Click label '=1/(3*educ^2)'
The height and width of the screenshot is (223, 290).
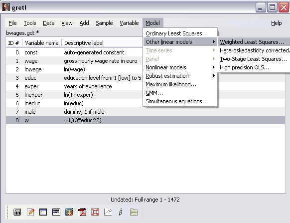[83, 120]
